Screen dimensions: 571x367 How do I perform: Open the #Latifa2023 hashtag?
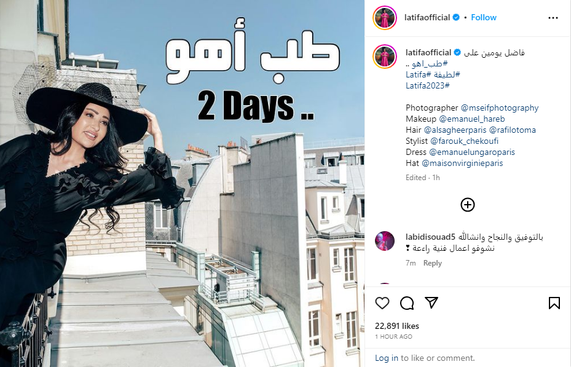pos(428,85)
